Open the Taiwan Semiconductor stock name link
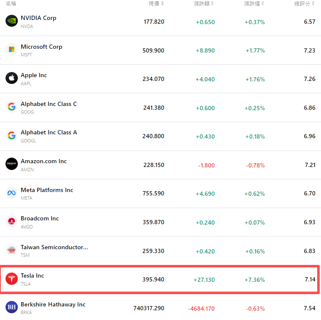Viewport: 321px width, 320px height. [x=54, y=247]
